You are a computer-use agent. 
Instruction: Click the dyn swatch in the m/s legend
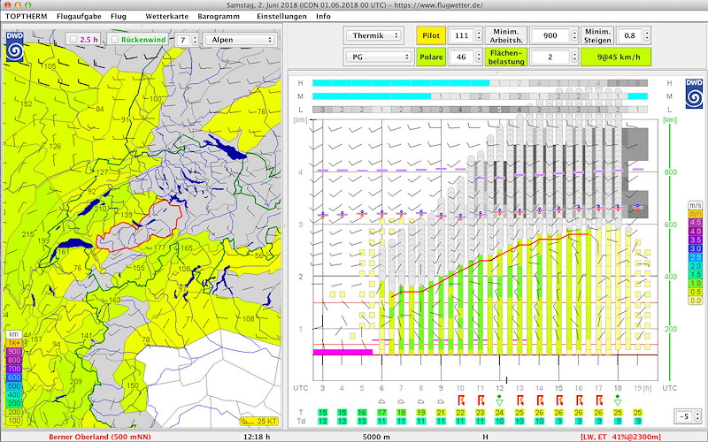click(x=696, y=214)
